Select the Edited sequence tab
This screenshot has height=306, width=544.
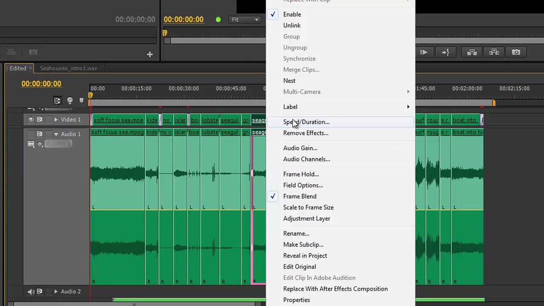tap(18, 68)
